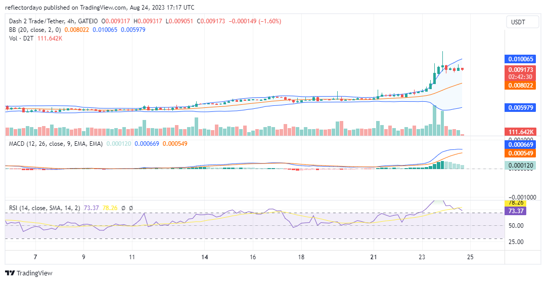The width and height of the screenshot is (546, 282).
Task: Click date label 18 on time axis
Action: [301, 257]
